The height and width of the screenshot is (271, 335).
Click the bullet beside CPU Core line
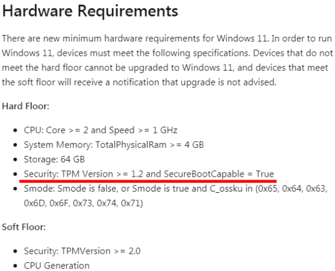(15, 130)
